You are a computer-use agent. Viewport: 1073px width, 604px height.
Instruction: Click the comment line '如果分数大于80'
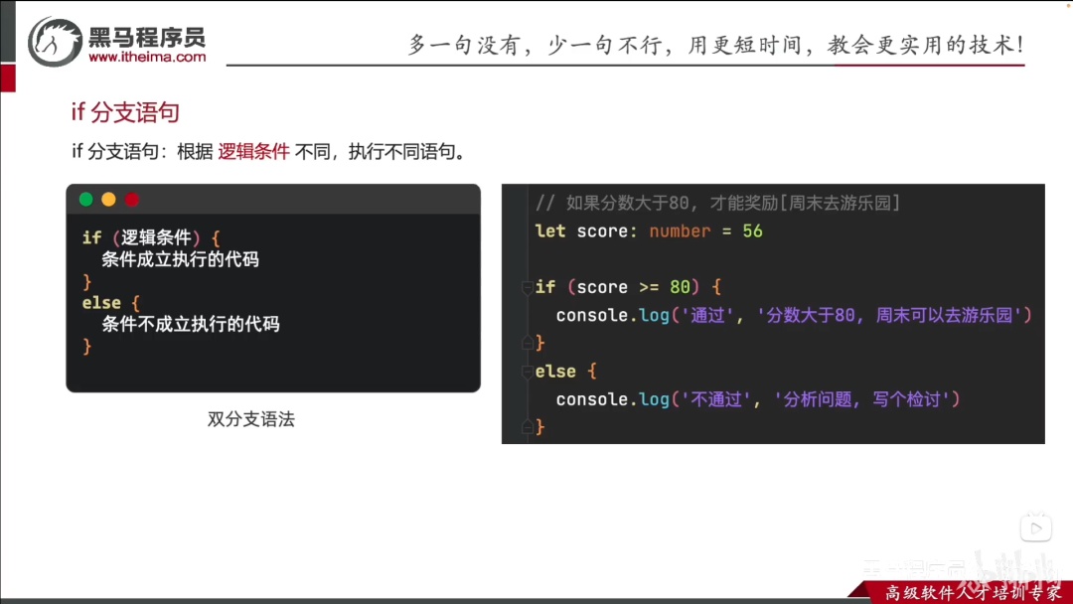[x=717, y=203]
